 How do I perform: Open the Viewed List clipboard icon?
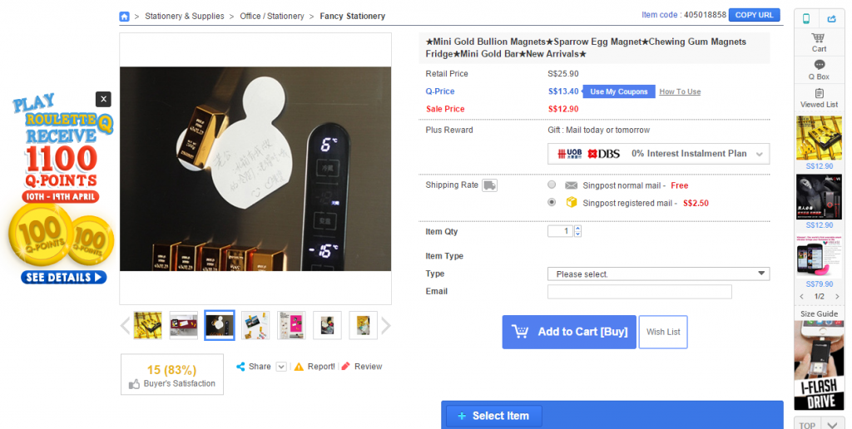pos(819,93)
